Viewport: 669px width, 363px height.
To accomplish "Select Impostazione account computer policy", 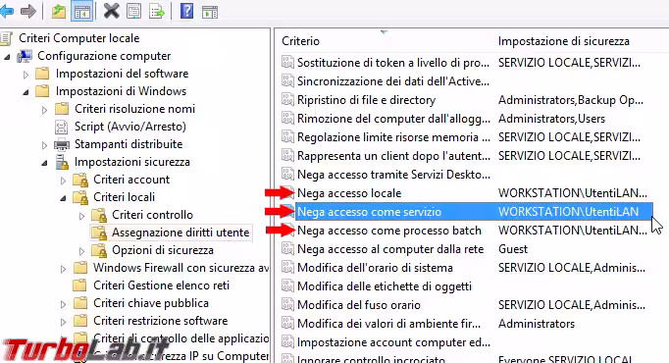I will [x=393, y=342].
